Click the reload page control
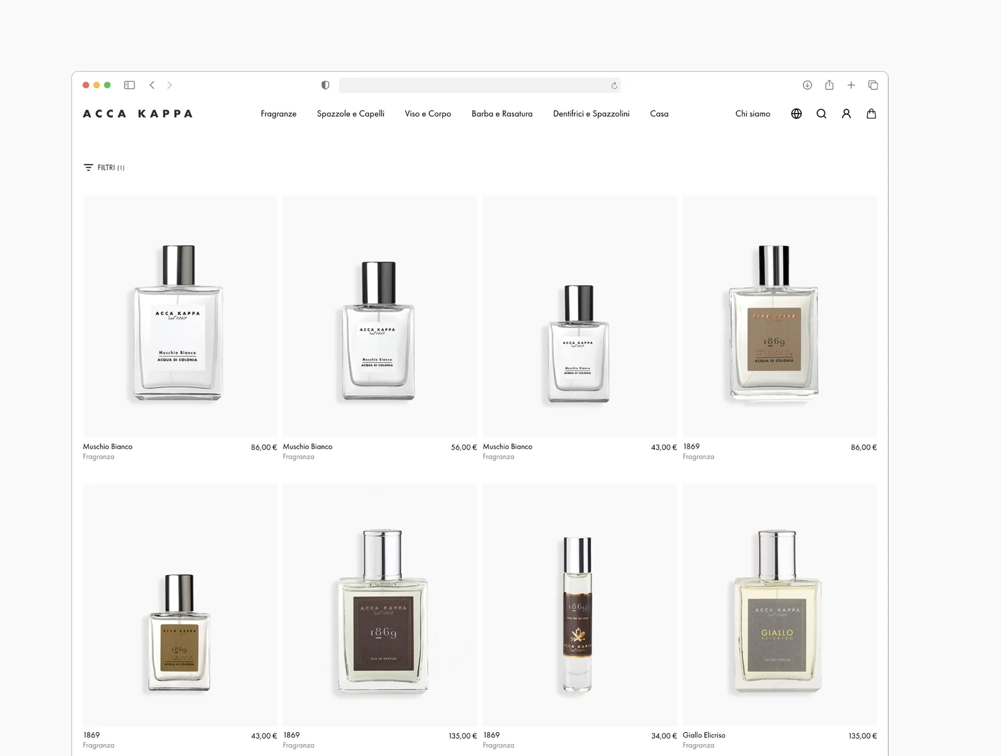Viewport: 1001px width, 756px height. click(614, 85)
